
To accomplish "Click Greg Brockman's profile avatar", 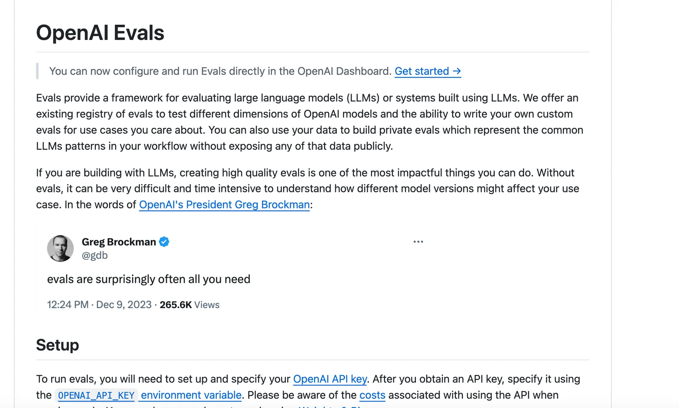I will click(60, 248).
